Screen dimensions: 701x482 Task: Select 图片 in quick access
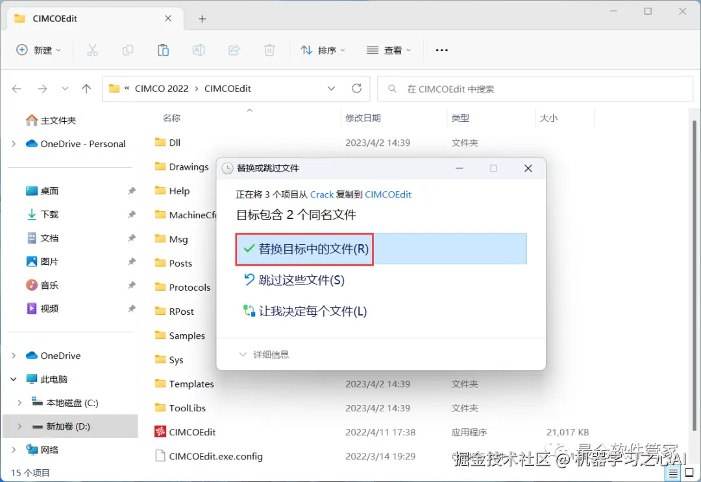42,262
